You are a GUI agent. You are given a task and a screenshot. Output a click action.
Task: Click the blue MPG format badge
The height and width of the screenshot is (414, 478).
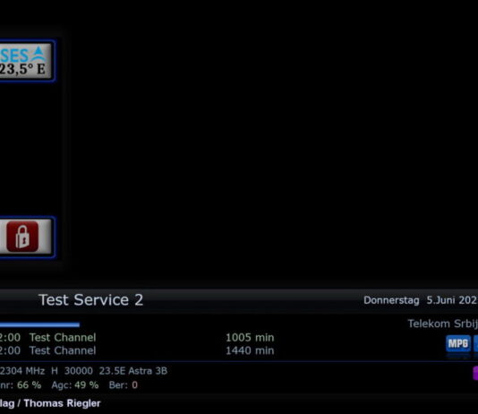(458, 343)
